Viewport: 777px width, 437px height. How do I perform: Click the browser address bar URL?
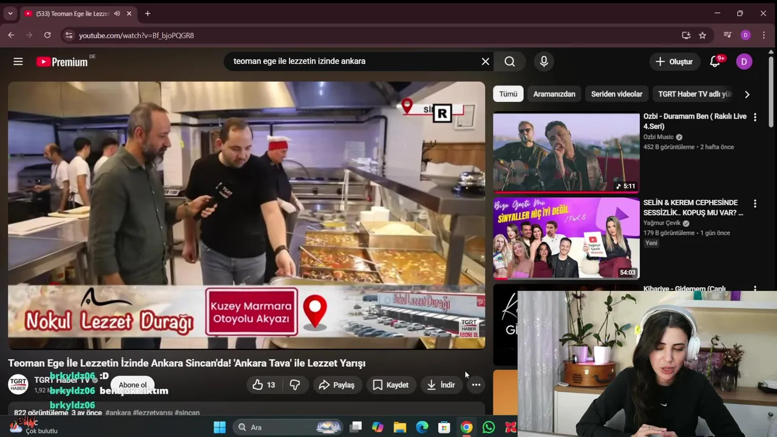point(137,35)
